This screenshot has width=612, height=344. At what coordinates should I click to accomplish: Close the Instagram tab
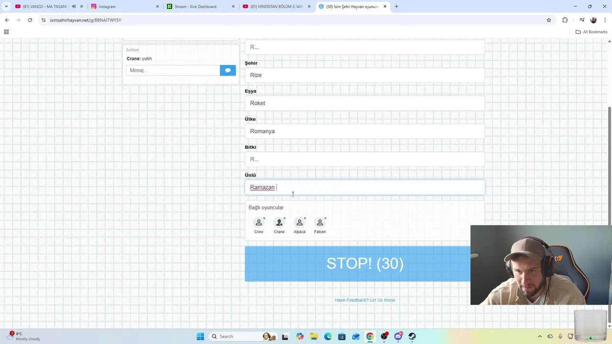pyautogui.click(x=157, y=7)
